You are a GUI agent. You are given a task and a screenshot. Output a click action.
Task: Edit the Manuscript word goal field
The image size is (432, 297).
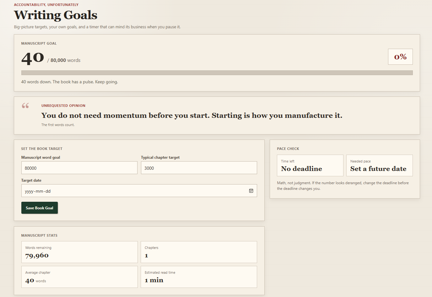coord(79,168)
